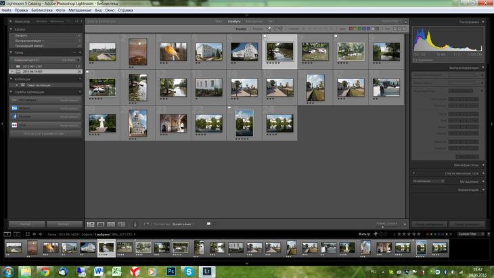Select the yellow bird photo thumbnail

point(173,51)
